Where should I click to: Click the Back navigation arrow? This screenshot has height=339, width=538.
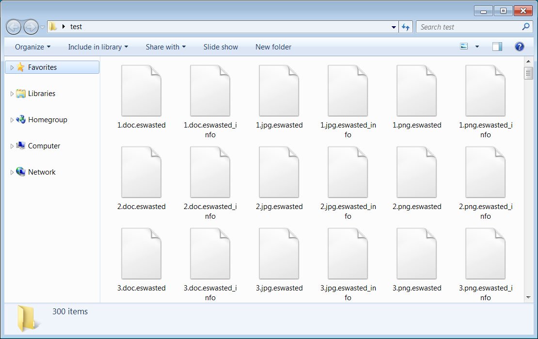point(14,27)
